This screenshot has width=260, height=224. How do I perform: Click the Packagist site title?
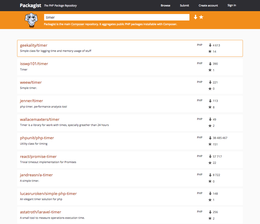[31, 5]
